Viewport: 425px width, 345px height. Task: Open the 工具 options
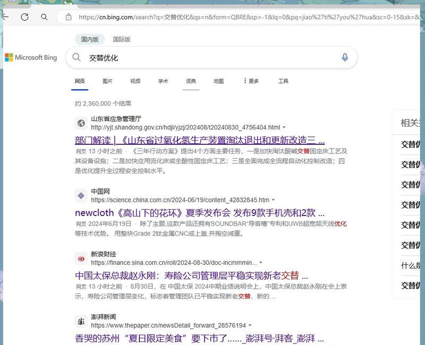tap(283, 81)
